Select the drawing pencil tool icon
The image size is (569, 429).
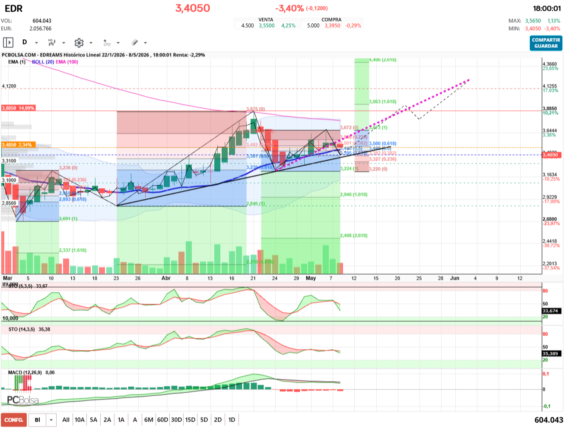(x=134, y=42)
